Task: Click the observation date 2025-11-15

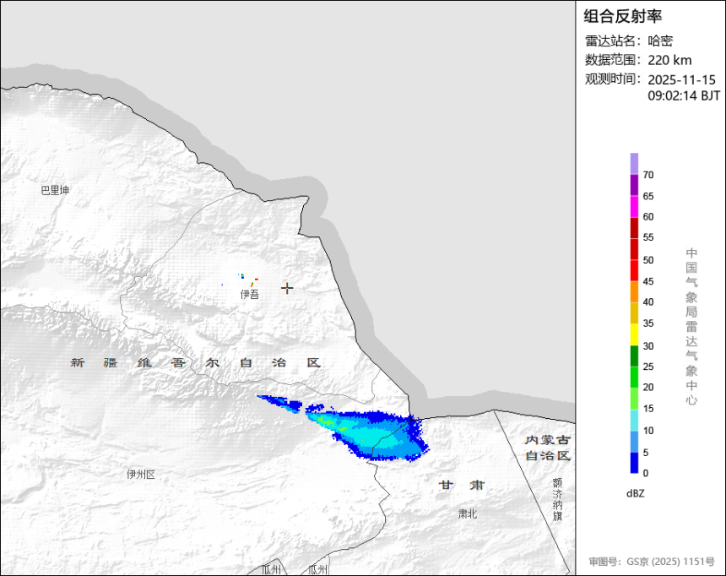Action: [681, 79]
